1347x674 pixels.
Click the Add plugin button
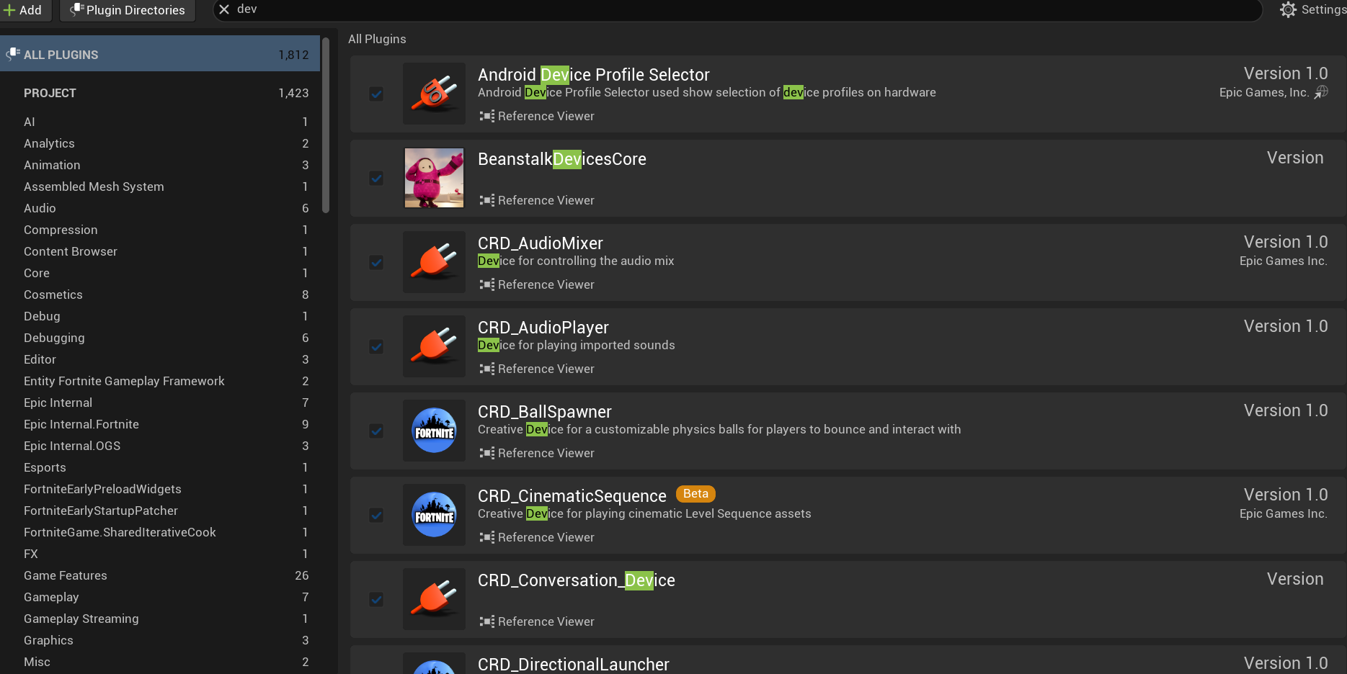pos(23,10)
